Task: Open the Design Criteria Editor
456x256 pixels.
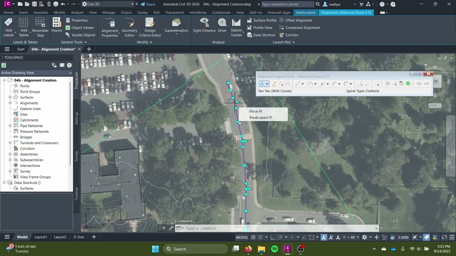Action: coord(150,27)
